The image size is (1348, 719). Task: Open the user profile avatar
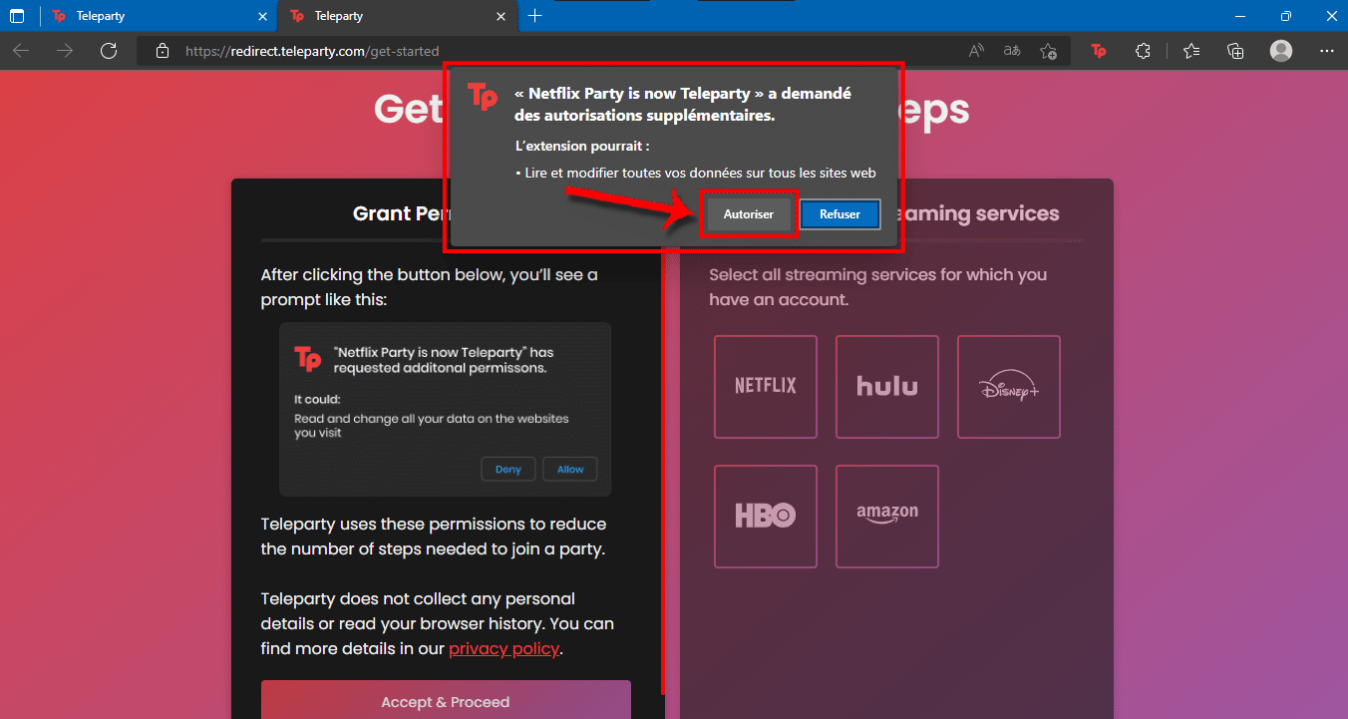[x=1281, y=51]
